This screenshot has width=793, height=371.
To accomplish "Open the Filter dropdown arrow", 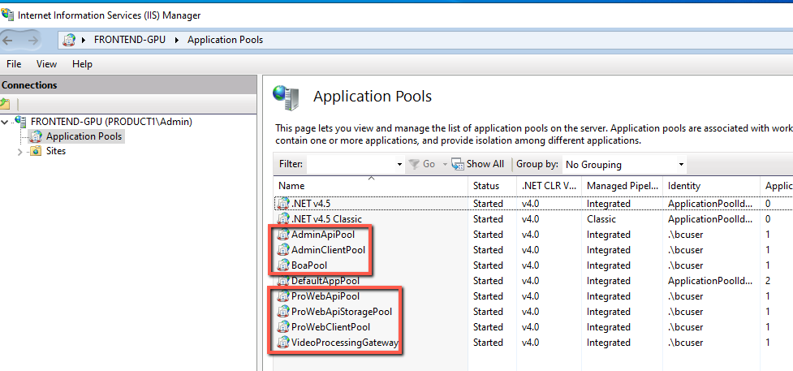I will (399, 165).
